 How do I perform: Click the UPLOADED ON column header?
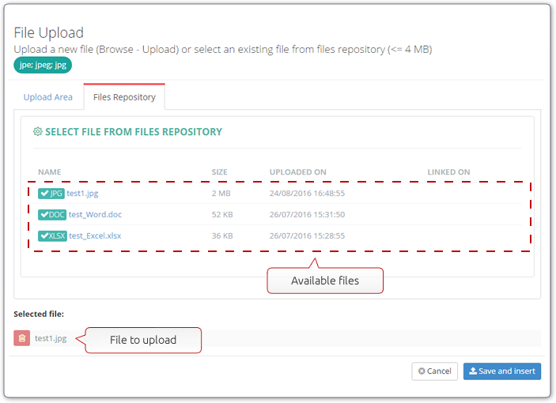point(298,172)
